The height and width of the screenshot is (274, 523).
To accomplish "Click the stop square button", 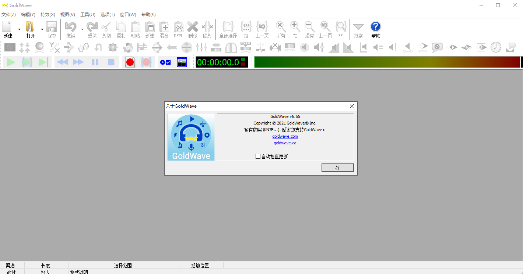I will point(111,62).
